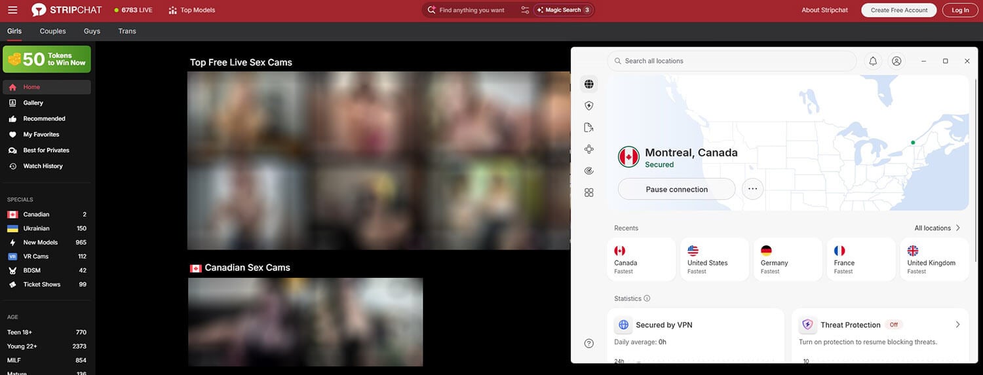
Task: Select the Canadian specials category
Action: point(47,214)
